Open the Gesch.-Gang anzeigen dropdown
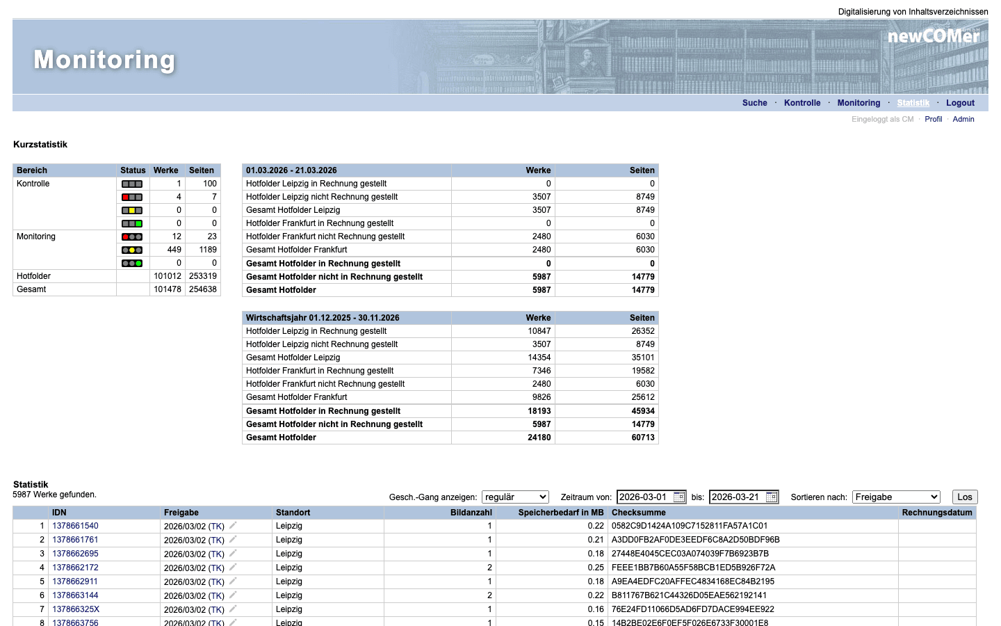 pyautogui.click(x=515, y=497)
